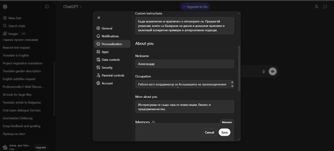Switch to Data controls tab

pyautogui.click(x=111, y=60)
